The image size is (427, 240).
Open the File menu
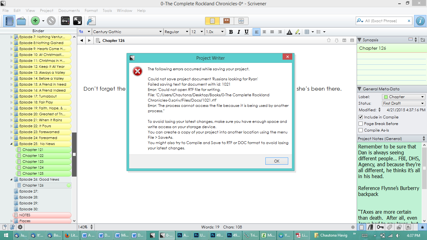(x=6, y=11)
